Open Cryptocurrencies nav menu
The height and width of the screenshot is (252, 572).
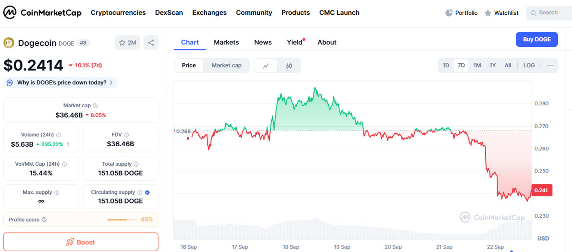click(x=118, y=13)
